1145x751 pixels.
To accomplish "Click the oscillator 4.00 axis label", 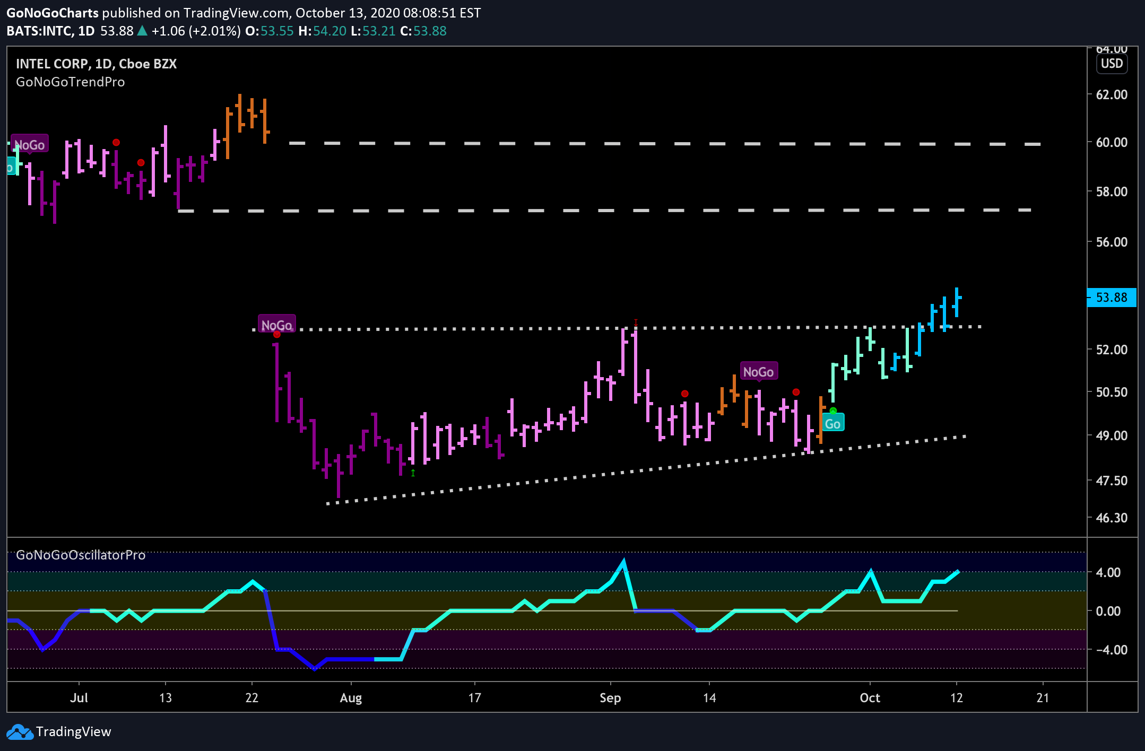I will point(1108,572).
